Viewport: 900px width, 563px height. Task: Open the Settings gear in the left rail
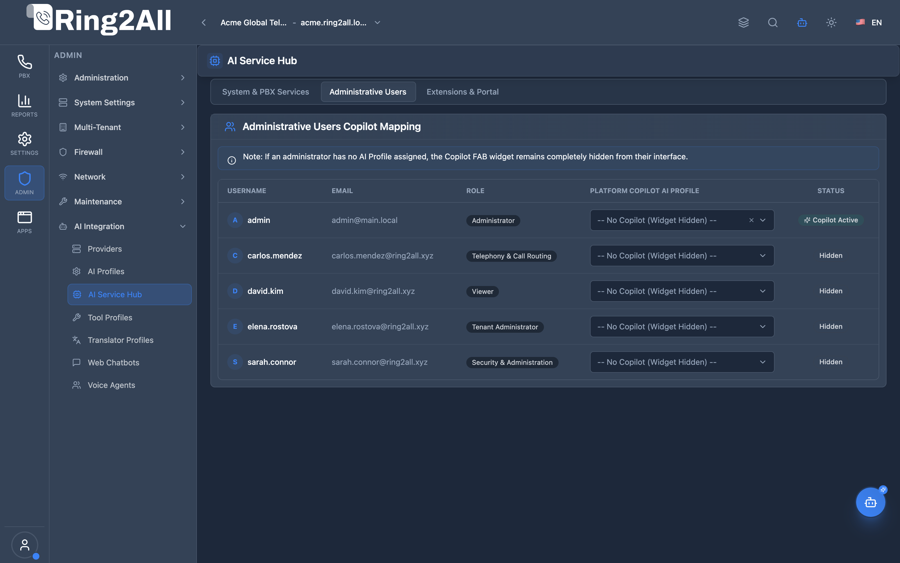pyautogui.click(x=24, y=144)
